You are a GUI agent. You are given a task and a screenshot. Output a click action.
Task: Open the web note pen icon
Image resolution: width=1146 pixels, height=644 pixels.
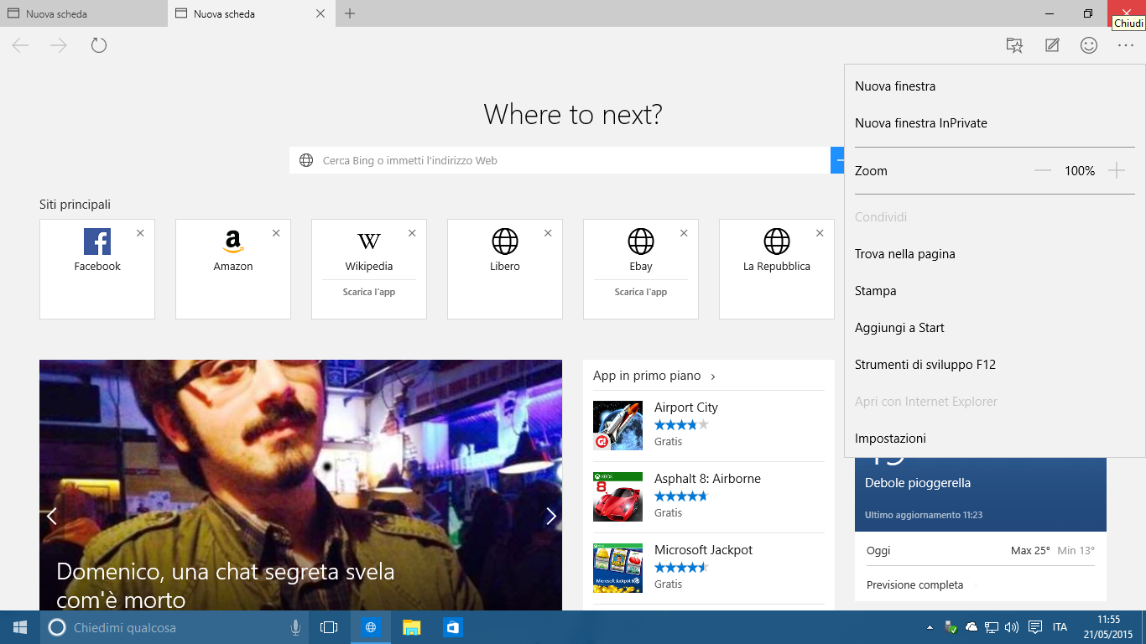[1052, 45]
